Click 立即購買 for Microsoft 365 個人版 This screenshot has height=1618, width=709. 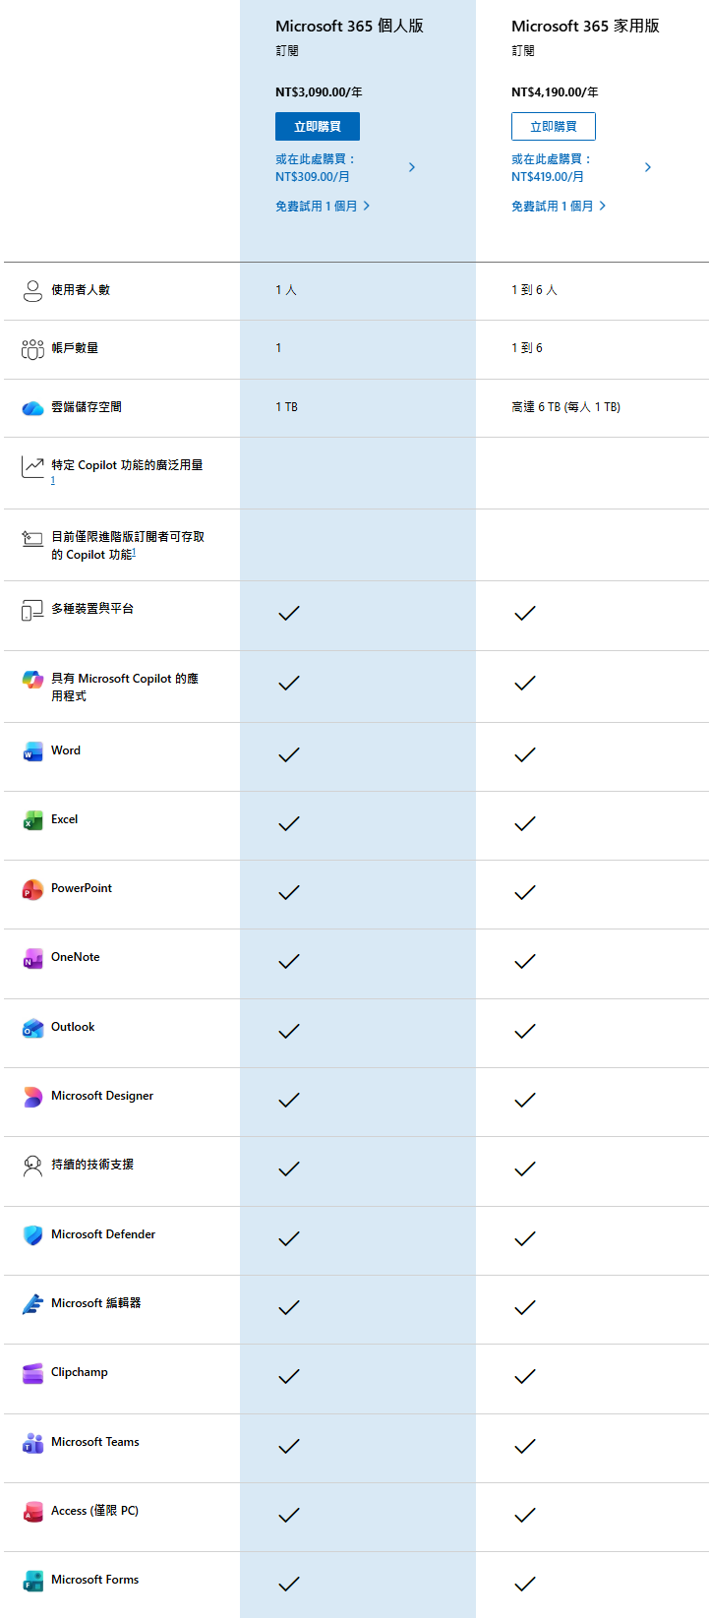tap(317, 127)
